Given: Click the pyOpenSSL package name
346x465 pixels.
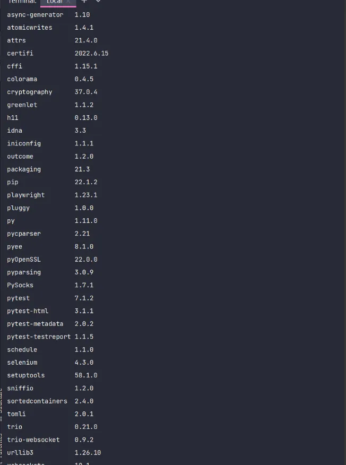Looking at the screenshot, I should pos(24,260).
